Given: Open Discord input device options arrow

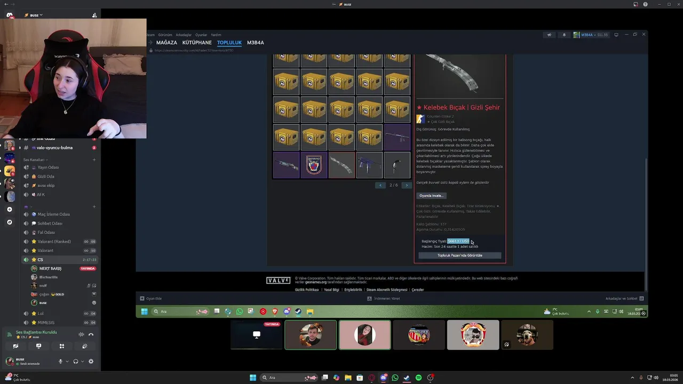Looking at the screenshot, I should (67, 362).
